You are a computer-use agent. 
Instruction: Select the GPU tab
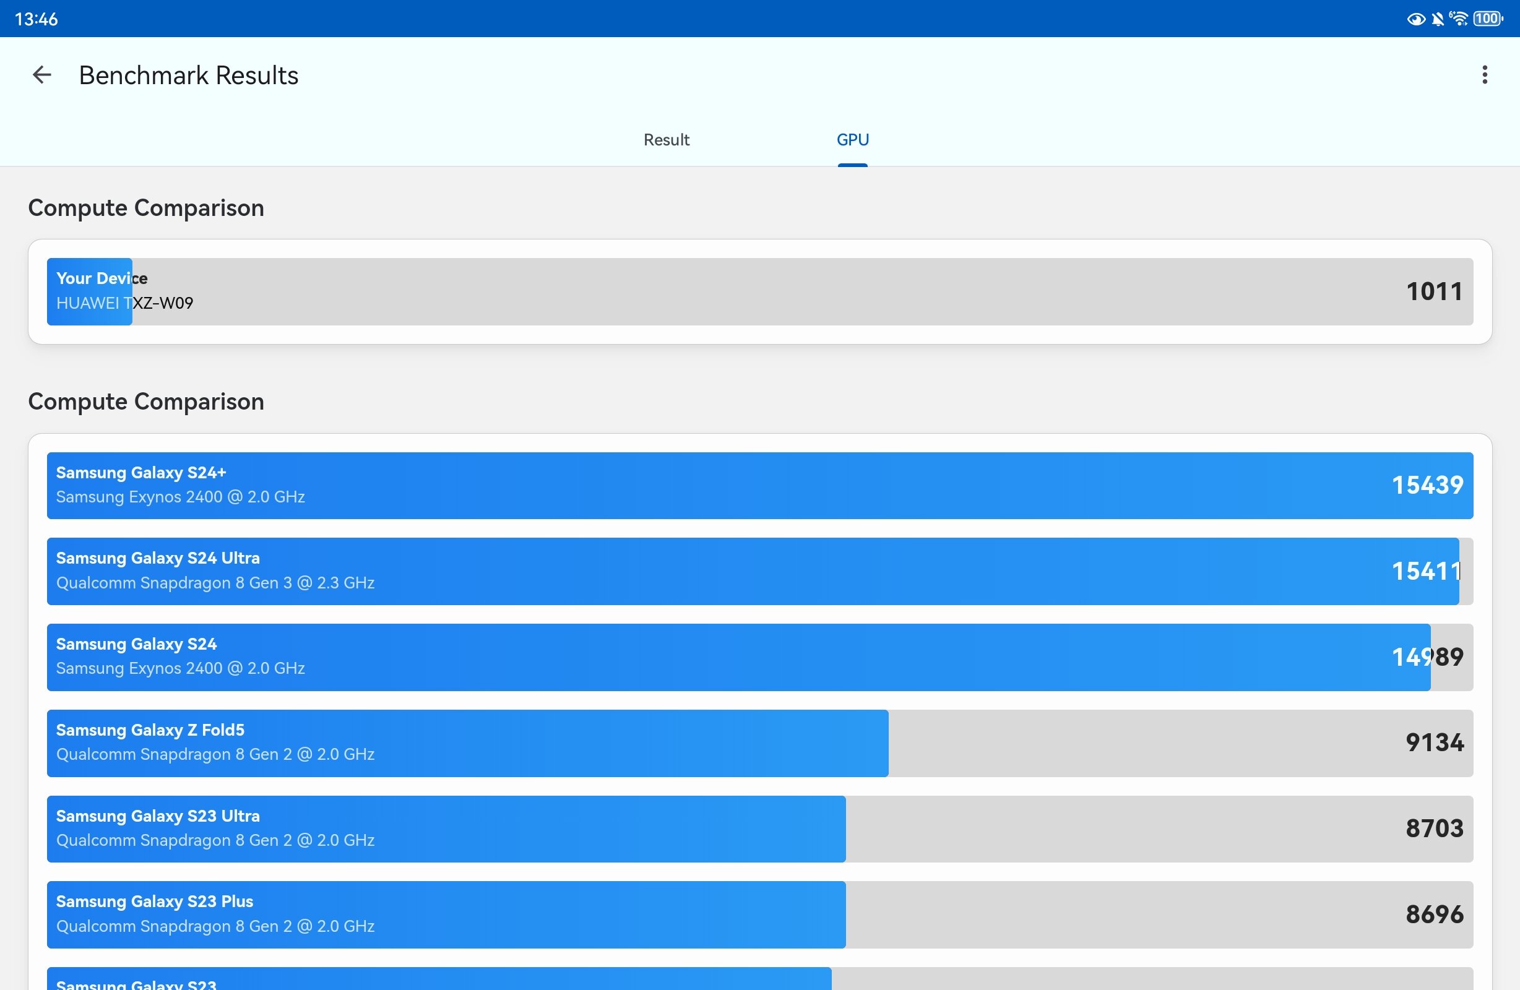(853, 139)
